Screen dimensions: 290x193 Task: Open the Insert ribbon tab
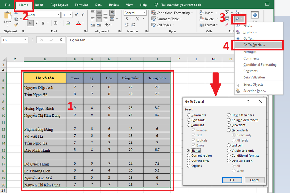coord(39,5)
